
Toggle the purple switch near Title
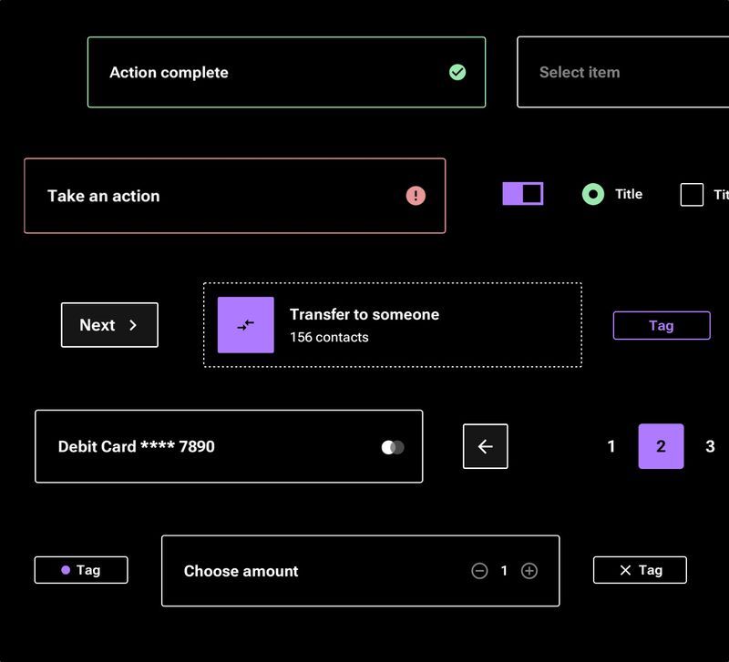point(520,193)
